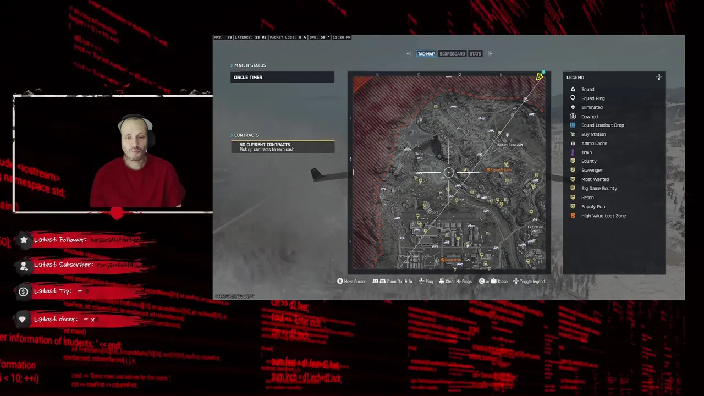Expand the MATCH STATUS section arrow
The height and width of the screenshot is (396, 704).
232,65
